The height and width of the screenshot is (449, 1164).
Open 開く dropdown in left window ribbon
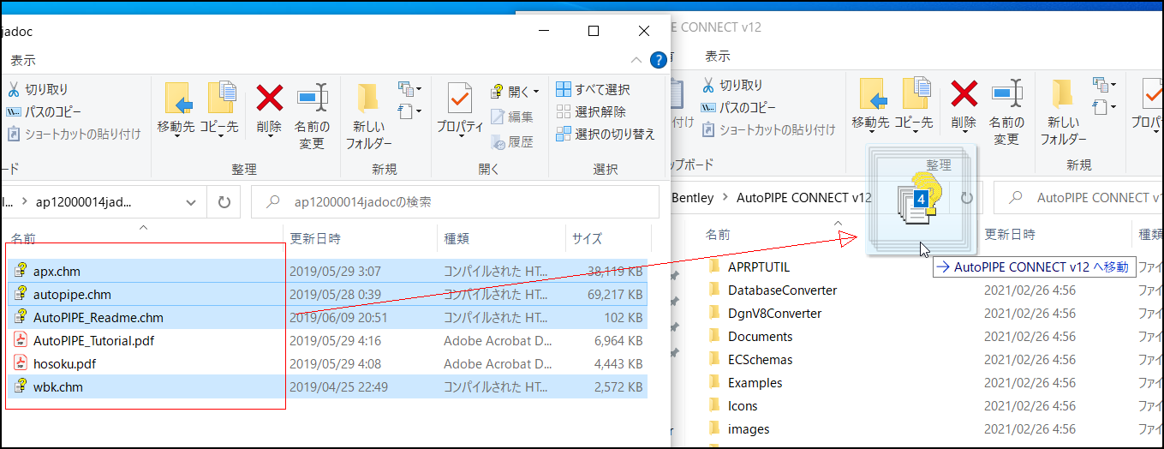[x=515, y=91]
